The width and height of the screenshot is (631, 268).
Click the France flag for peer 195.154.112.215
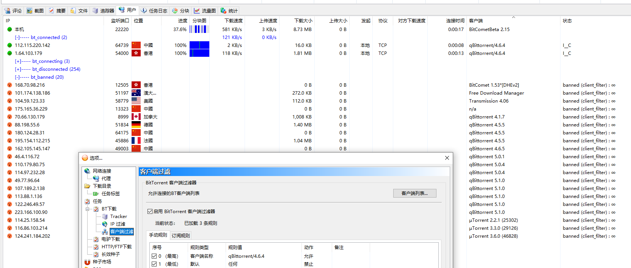click(x=136, y=140)
